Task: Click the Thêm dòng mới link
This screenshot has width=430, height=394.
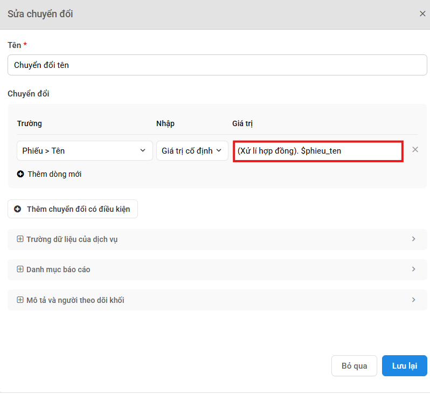Action: 54,174
